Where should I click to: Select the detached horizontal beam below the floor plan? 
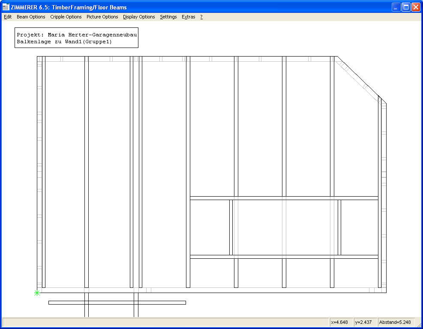tap(117, 302)
